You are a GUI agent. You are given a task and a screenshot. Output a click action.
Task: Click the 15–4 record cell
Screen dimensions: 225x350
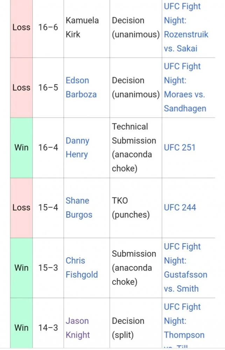pos(48,208)
